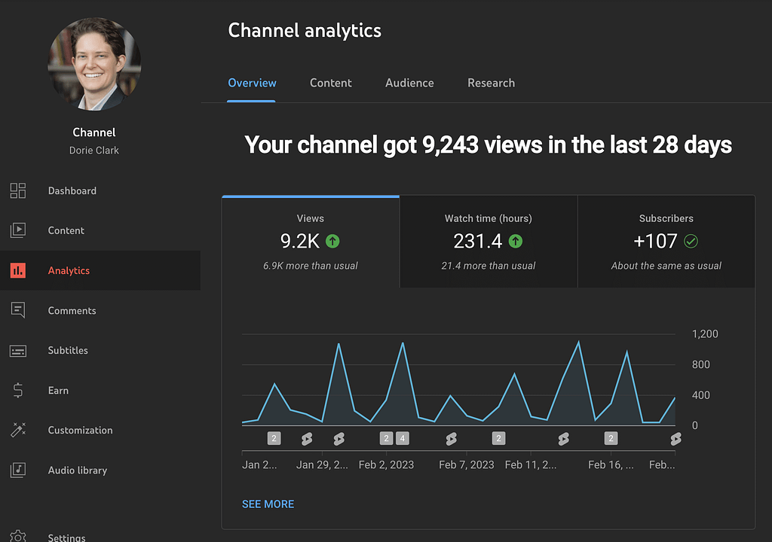Click the Feb 7, 2023 date label
772x542 pixels.
click(x=466, y=464)
